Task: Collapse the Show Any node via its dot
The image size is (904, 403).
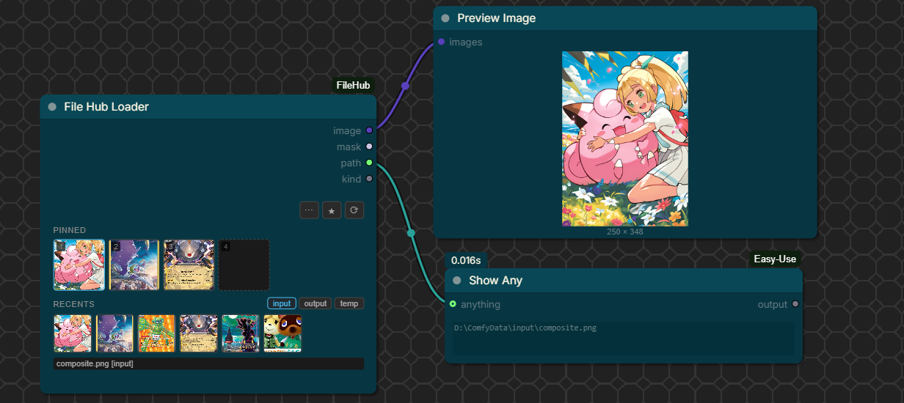Action: tap(457, 281)
